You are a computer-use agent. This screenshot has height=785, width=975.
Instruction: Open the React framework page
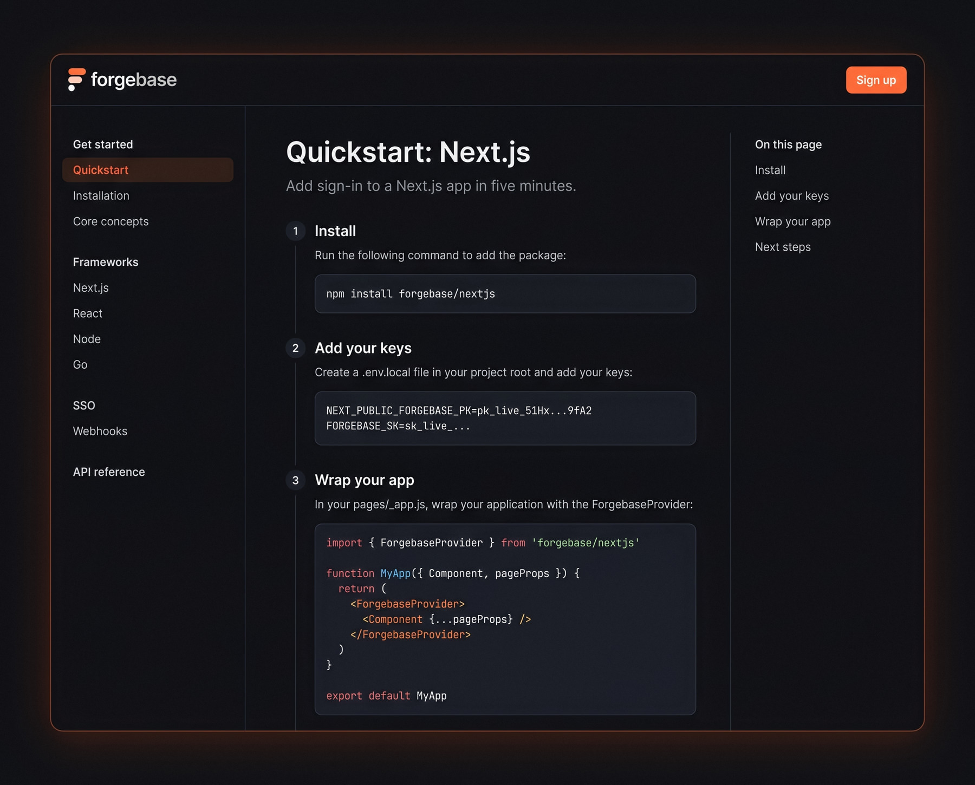[88, 313]
